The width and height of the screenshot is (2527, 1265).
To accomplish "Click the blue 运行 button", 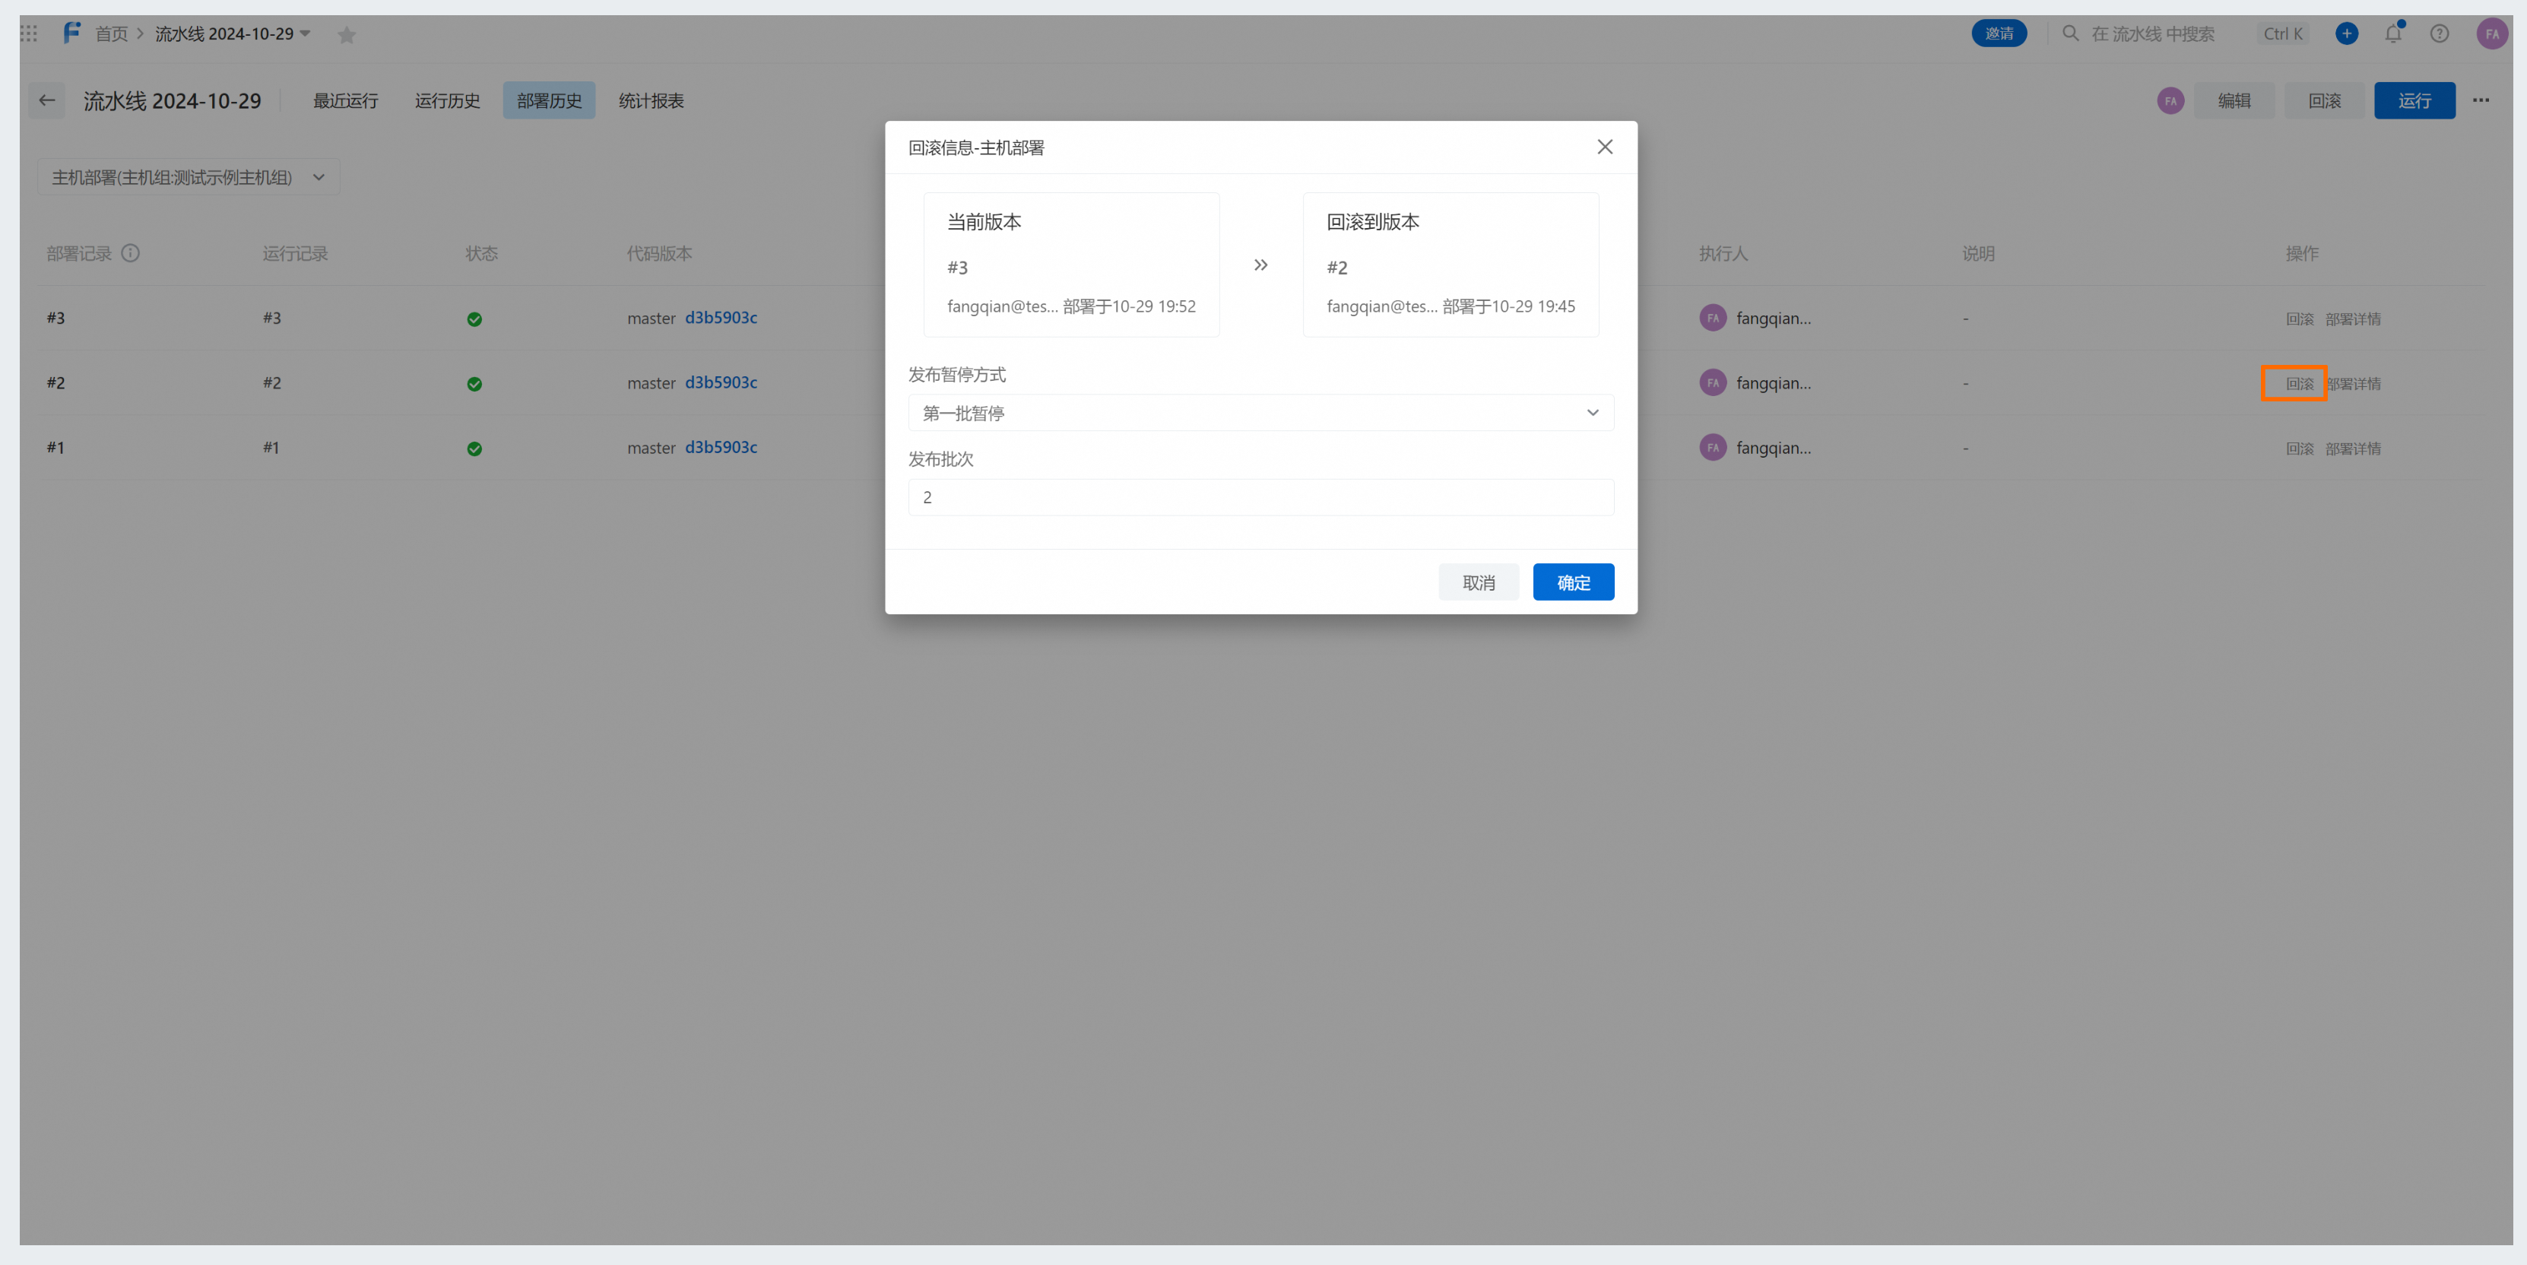I will 2414,100.
